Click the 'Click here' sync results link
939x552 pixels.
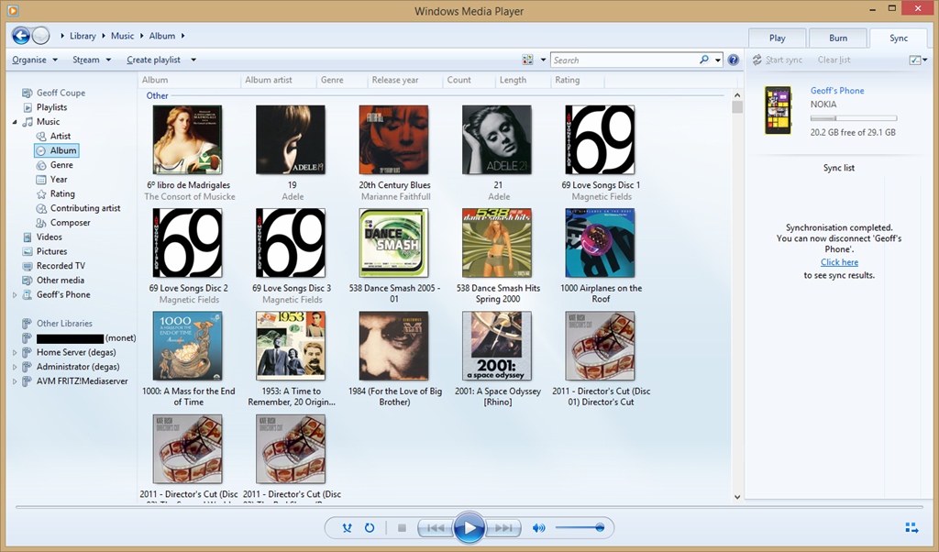[839, 262]
